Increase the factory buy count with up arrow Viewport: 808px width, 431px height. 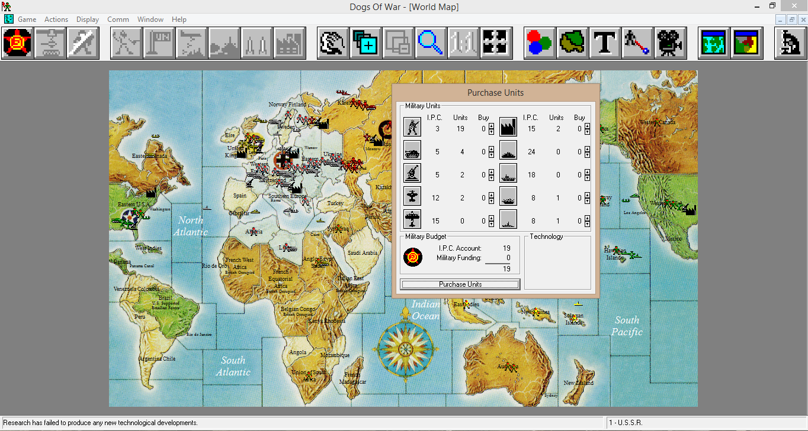pos(587,126)
